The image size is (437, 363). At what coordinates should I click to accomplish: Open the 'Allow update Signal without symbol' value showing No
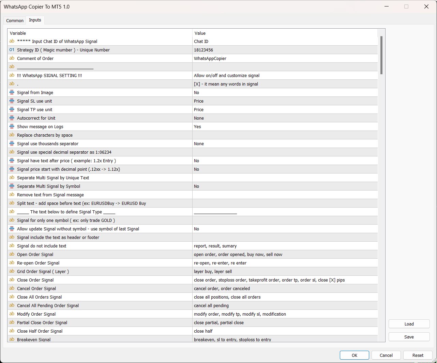pos(285,229)
